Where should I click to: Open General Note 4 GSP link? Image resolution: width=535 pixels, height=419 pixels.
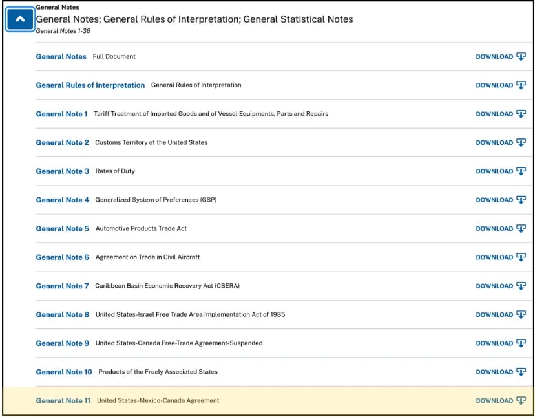click(62, 200)
